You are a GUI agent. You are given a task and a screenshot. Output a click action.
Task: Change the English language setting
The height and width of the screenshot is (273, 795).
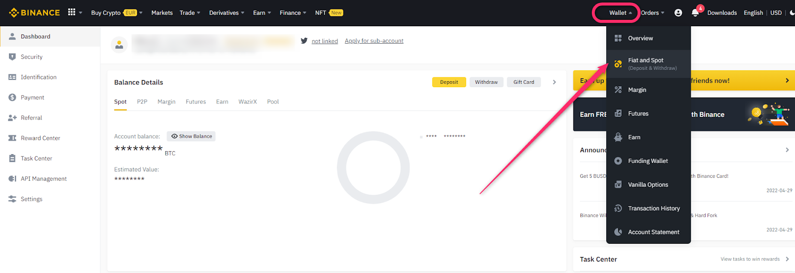(753, 13)
